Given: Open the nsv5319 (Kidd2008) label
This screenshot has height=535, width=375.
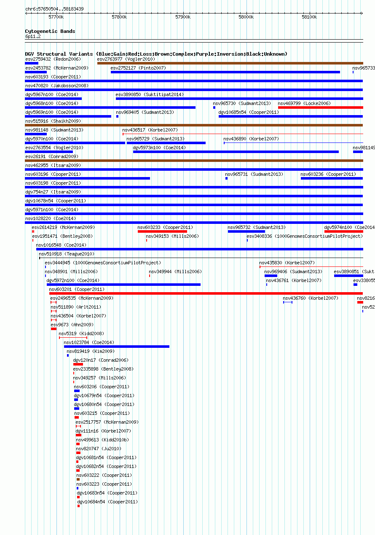Looking at the screenshot, I should (81, 333).
